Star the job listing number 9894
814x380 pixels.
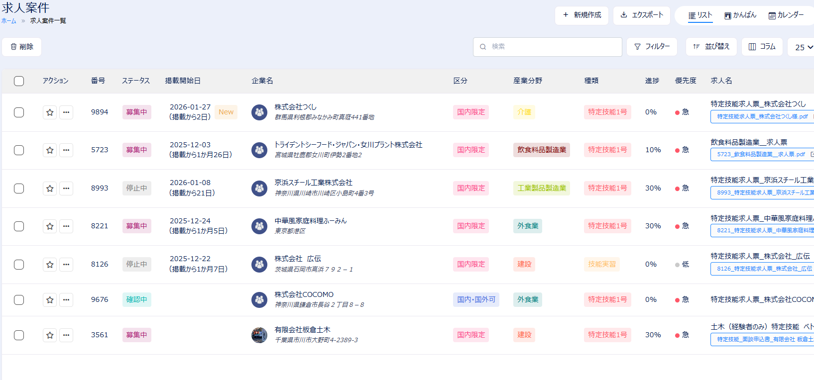click(50, 112)
